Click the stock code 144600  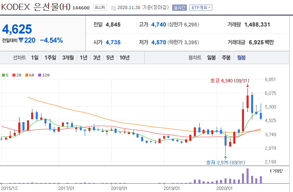[81, 8]
